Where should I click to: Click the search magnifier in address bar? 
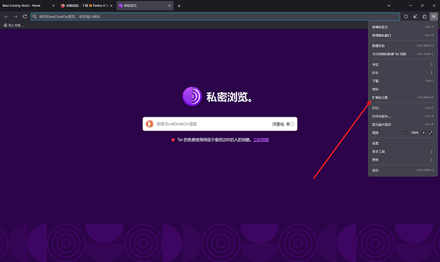(34, 17)
